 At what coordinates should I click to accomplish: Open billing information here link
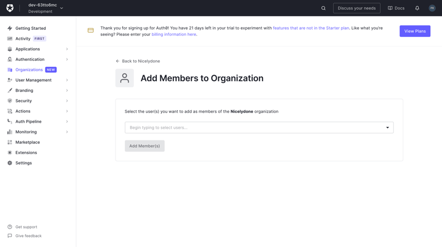(x=174, y=34)
